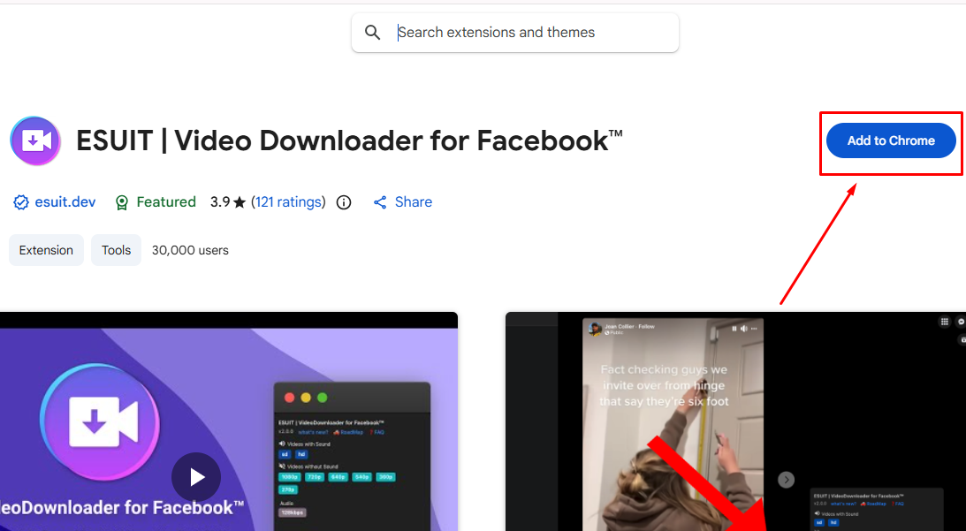This screenshot has height=531, width=966.
Task: Select the Tools category tag
Action: tap(116, 250)
